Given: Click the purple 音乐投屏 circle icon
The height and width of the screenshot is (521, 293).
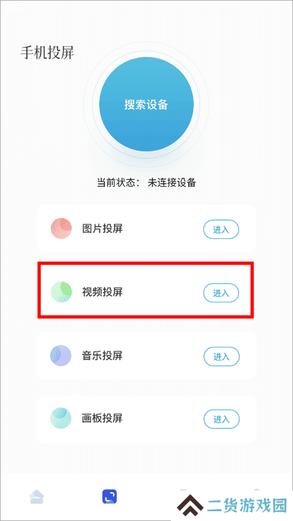Looking at the screenshot, I should (61, 356).
